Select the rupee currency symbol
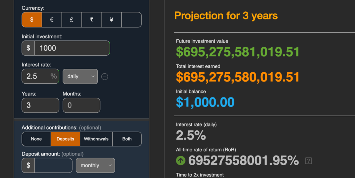 (92, 20)
